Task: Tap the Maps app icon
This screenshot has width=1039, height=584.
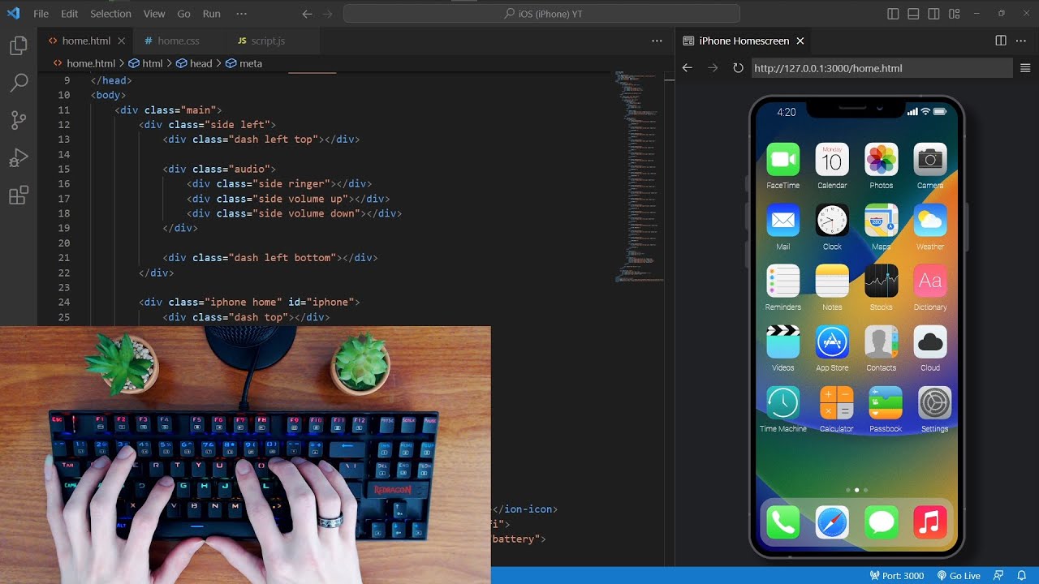Action: coord(881,221)
